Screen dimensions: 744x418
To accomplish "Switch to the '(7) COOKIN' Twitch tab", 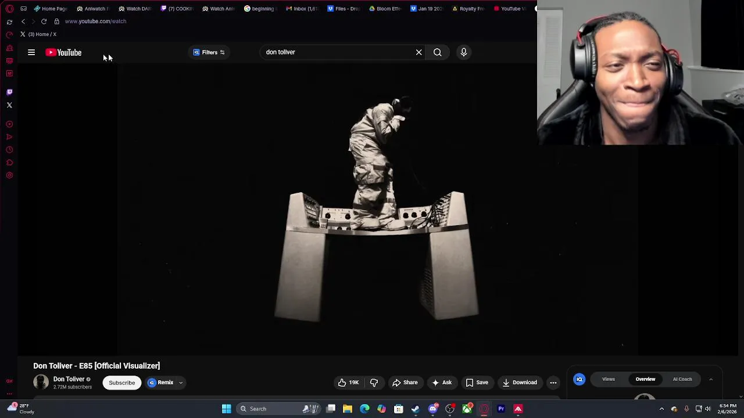I will (x=177, y=9).
